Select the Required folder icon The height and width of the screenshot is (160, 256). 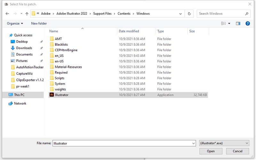[x=52, y=72]
